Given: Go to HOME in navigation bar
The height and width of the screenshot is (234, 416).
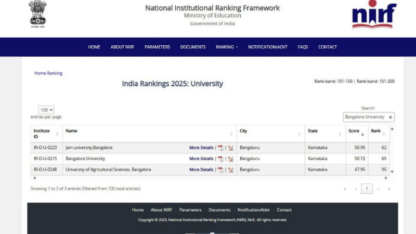Looking at the screenshot, I should click(94, 47).
